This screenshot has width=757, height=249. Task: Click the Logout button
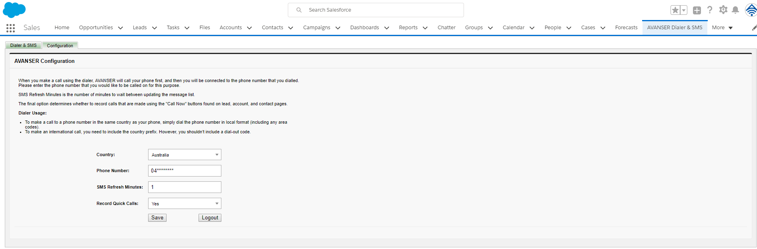210,218
